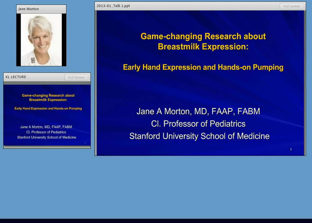Screen dimensions: 312x223
Task: Click Full Screen button in 2013-01_Talk 1.ppt panel
Action: [292, 6]
